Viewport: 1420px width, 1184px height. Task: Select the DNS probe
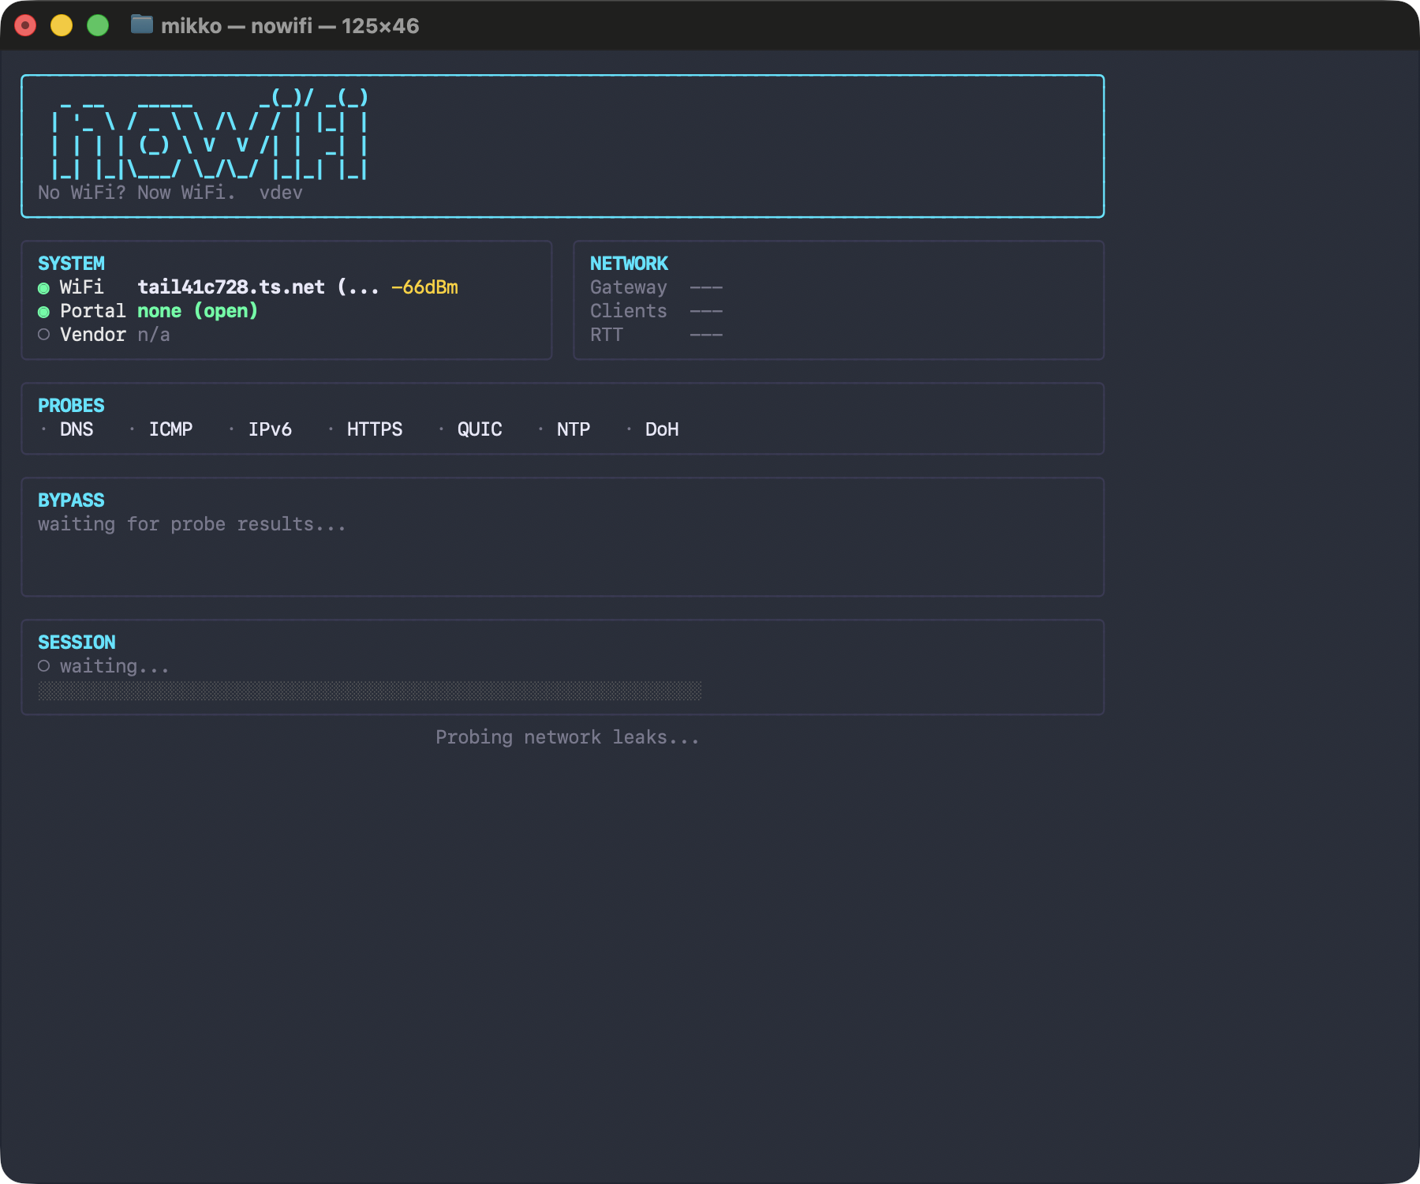click(77, 429)
